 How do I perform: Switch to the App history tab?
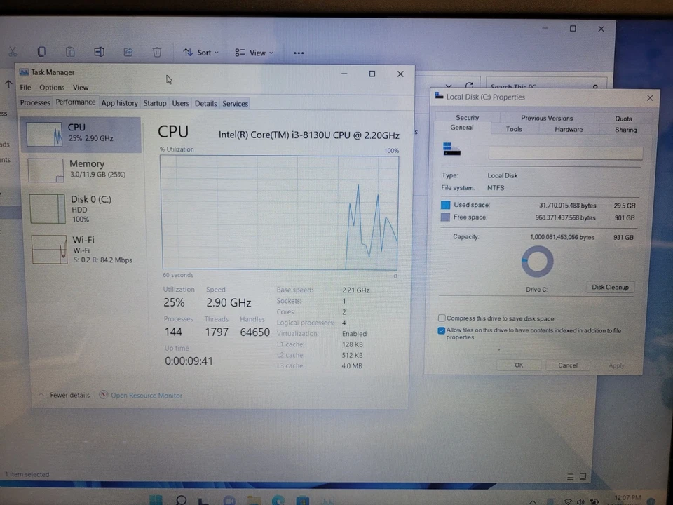click(119, 103)
